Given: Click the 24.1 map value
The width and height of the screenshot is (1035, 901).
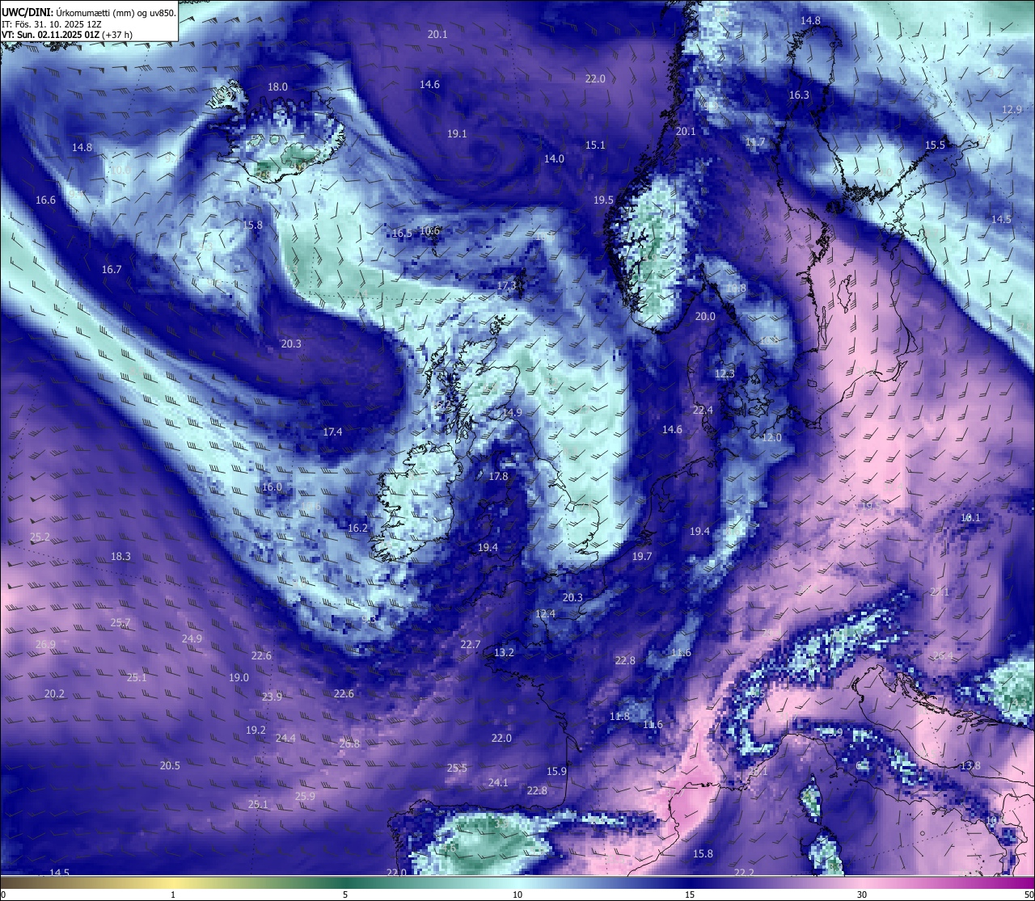Looking at the screenshot, I should 498,782.
